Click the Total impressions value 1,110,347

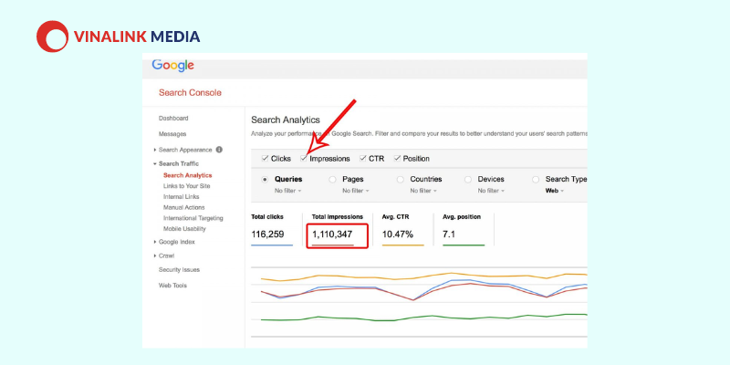(332, 235)
